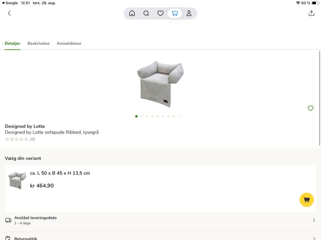Open the account profile icon
Image resolution: width=321 pixels, height=240 pixels.
pos(189,13)
